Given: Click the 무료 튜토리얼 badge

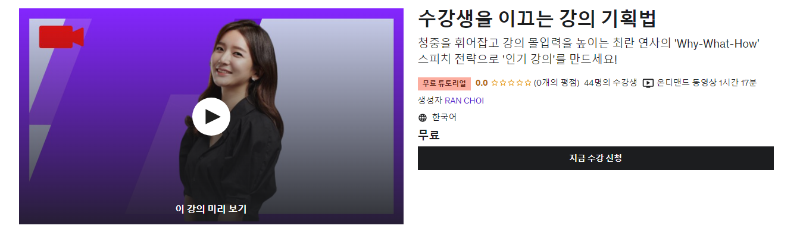Looking at the screenshot, I should [444, 83].
